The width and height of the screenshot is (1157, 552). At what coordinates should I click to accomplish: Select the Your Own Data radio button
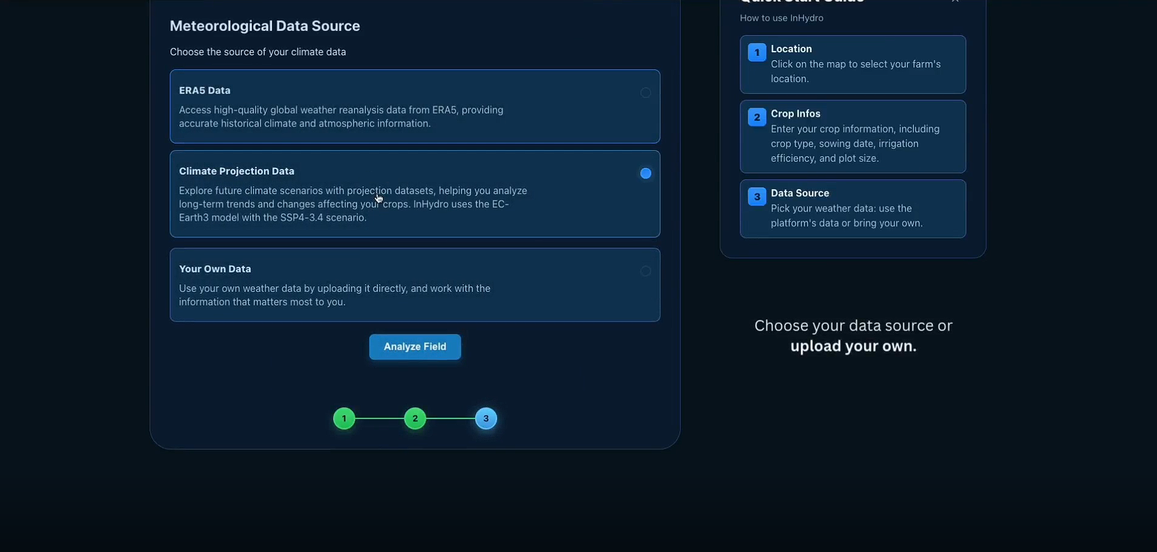(645, 271)
